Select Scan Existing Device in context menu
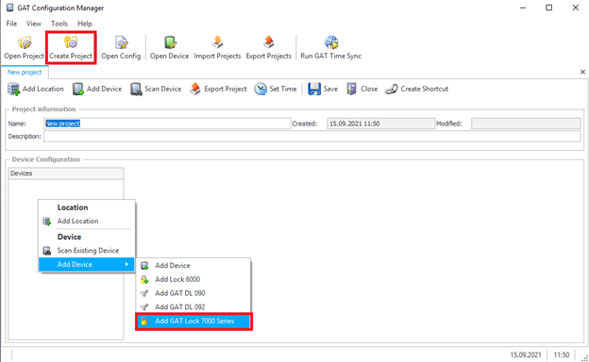Image resolution: width=589 pixels, height=362 pixels. [x=87, y=251]
